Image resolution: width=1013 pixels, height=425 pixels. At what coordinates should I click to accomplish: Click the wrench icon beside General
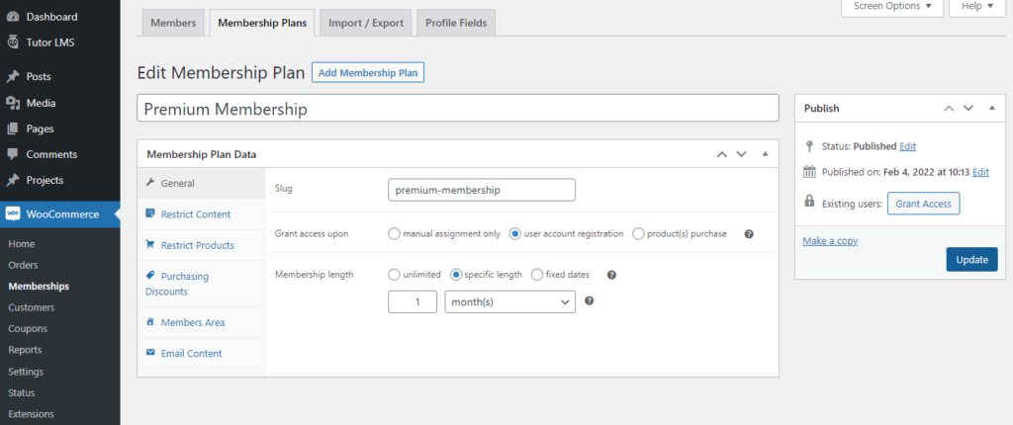click(150, 183)
